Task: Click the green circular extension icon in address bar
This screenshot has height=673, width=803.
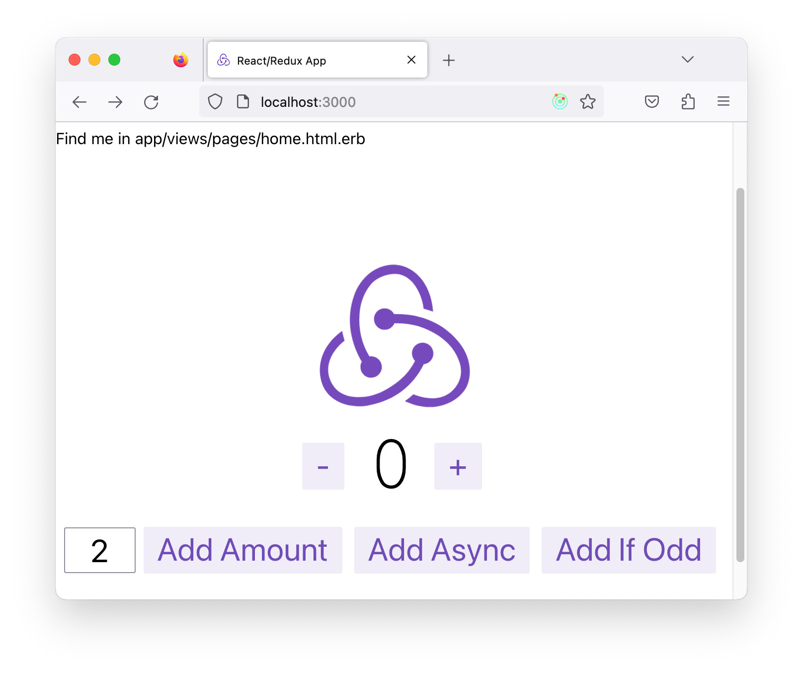Action: (x=560, y=102)
